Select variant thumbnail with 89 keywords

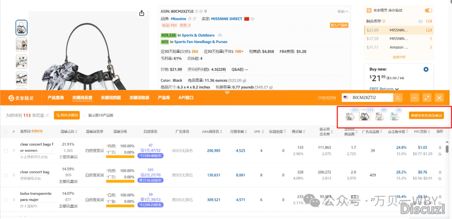379,116
